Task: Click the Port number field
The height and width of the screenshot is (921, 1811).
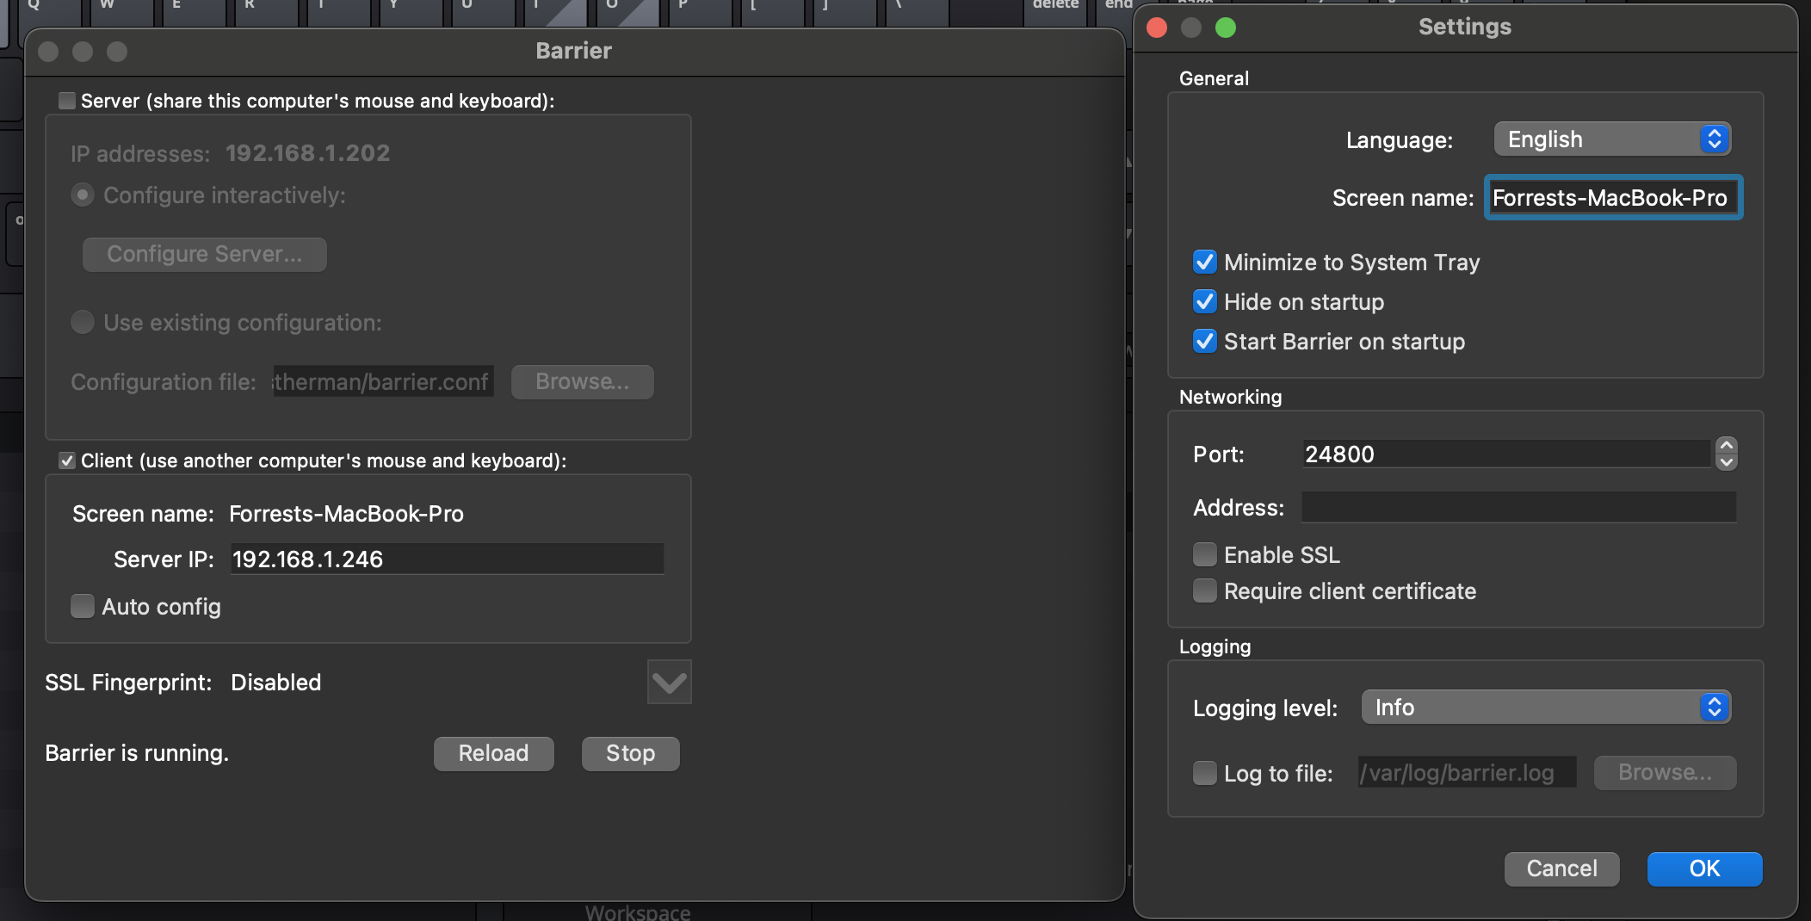Action: point(1506,454)
